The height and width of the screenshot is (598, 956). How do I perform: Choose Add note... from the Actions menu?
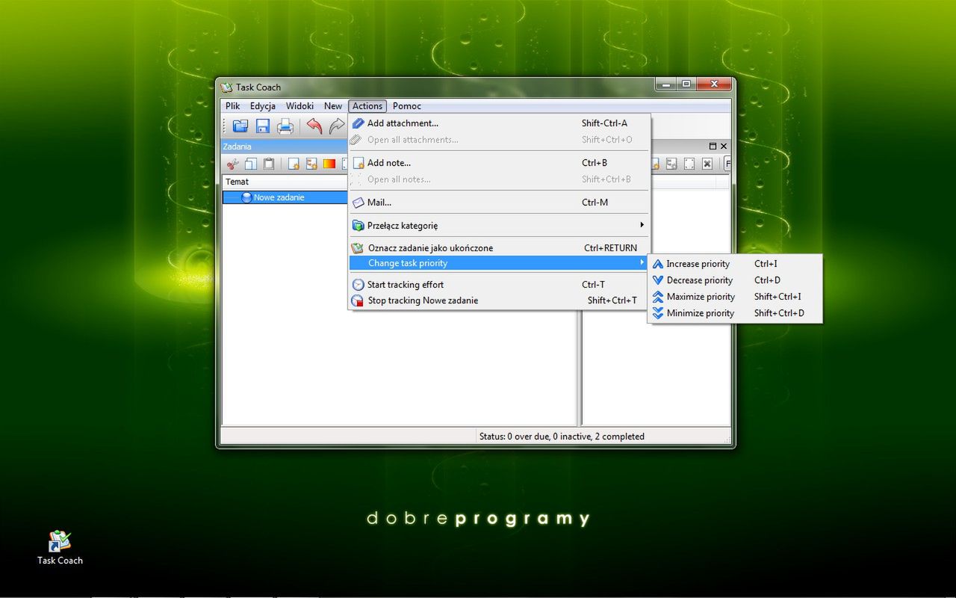(500, 163)
